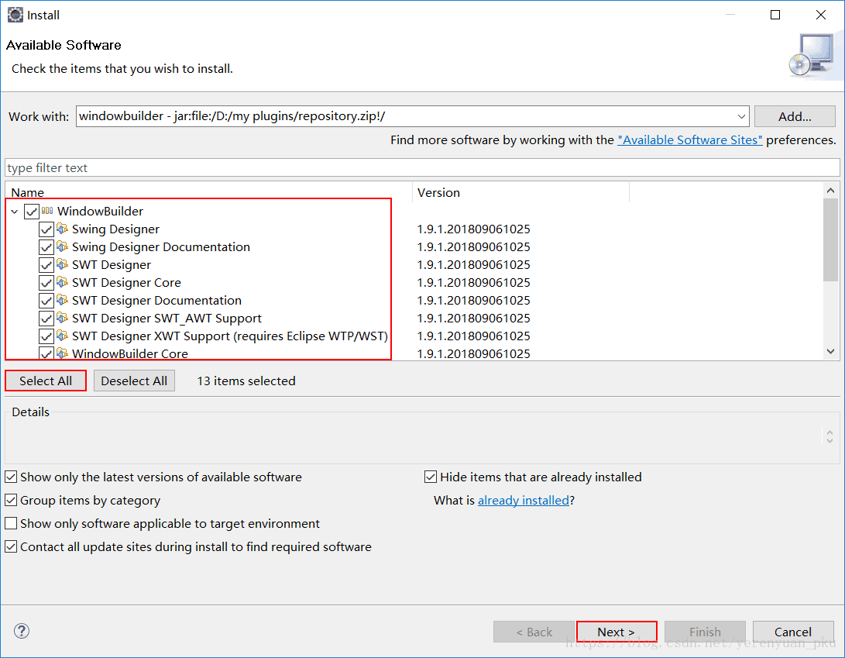Click the software list scroll down arrow

click(830, 351)
